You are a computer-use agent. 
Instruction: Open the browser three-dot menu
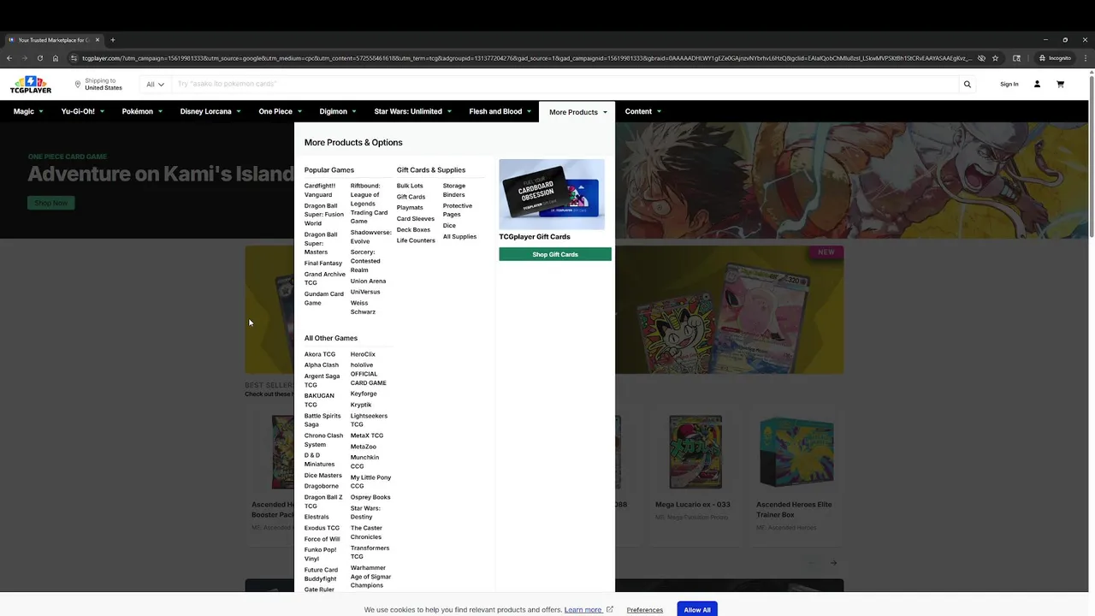1085,58
